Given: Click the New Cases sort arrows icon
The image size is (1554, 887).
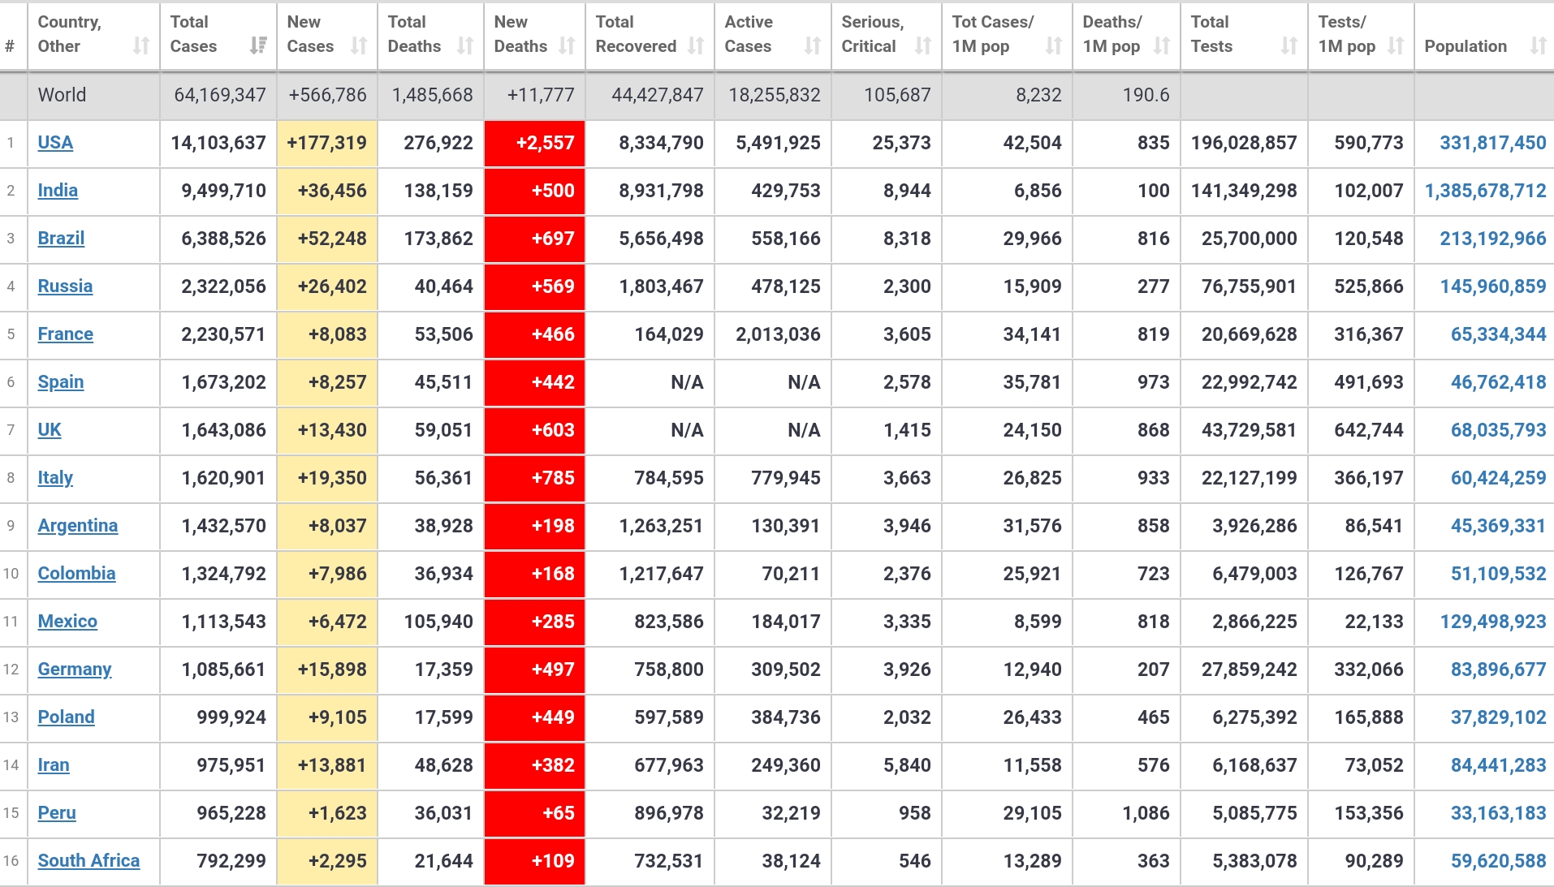Looking at the screenshot, I should [359, 46].
